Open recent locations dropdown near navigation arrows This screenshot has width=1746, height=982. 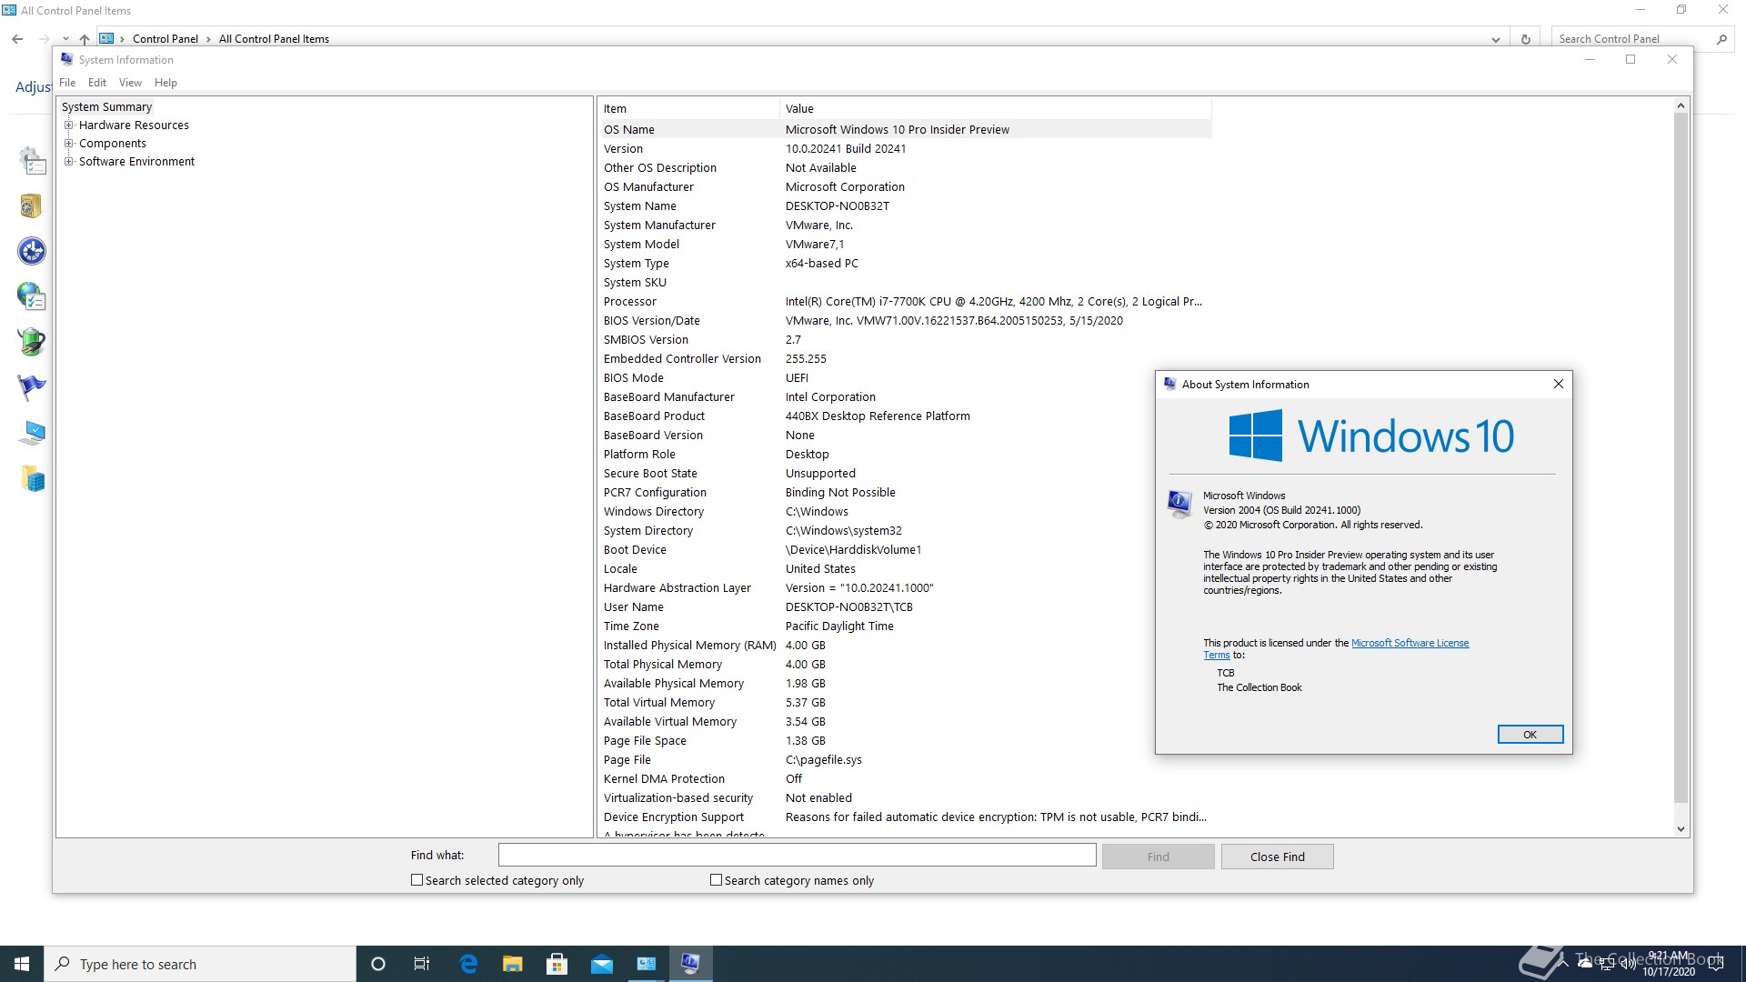pyautogui.click(x=65, y=39)
